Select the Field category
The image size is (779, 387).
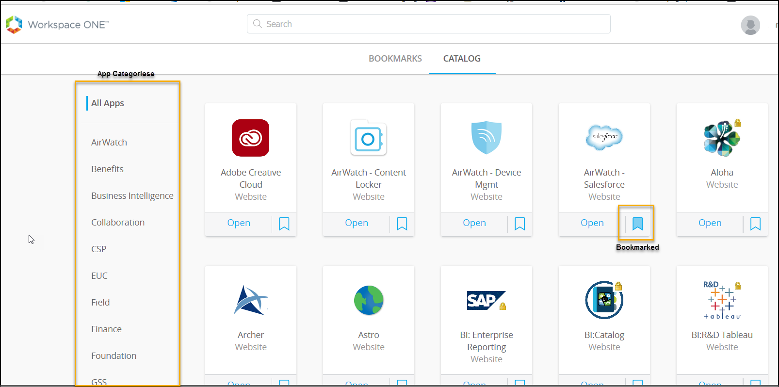click(x=100, y=303)
